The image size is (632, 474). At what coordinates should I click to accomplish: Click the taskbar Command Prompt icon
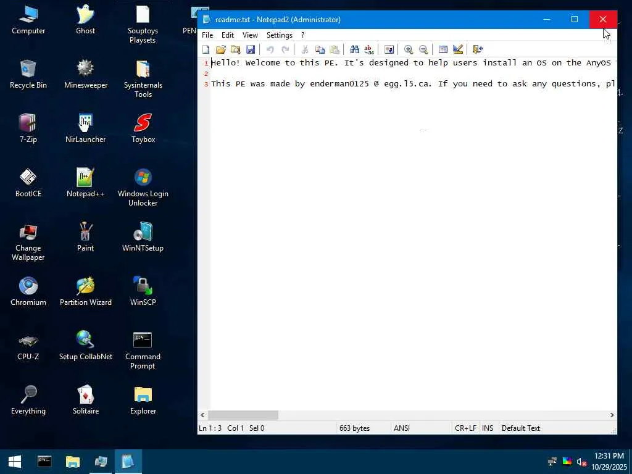(x=44, y=462)
